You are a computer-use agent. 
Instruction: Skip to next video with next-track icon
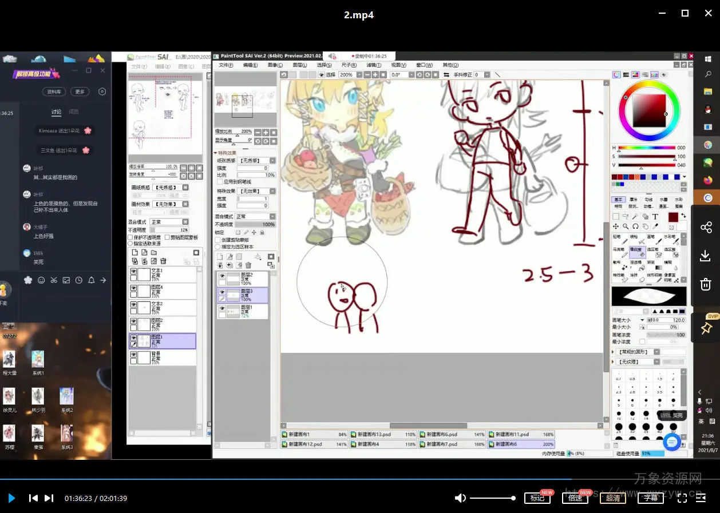(x=49, y=498)
